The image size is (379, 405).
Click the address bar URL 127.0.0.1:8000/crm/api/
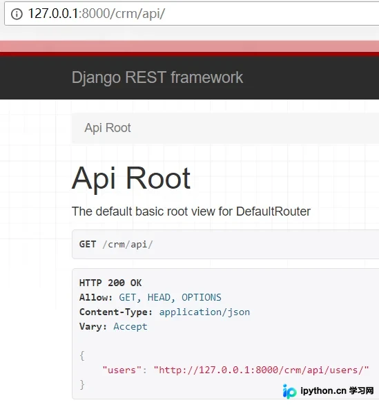[97, 13]
